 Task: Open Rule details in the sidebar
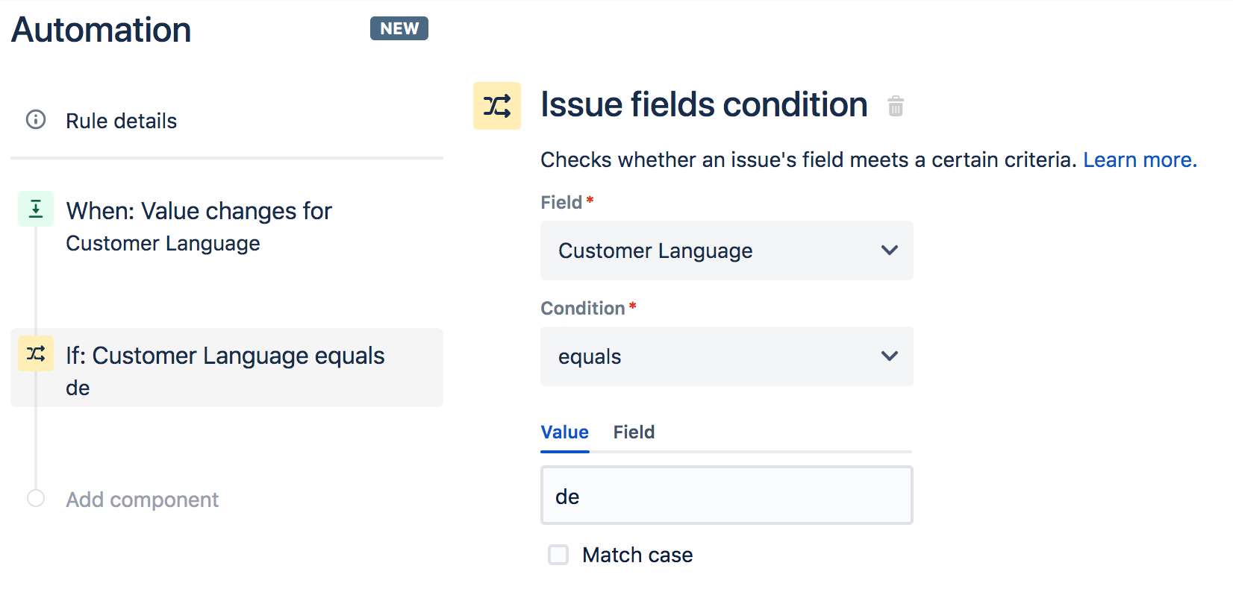pos(121,121)
